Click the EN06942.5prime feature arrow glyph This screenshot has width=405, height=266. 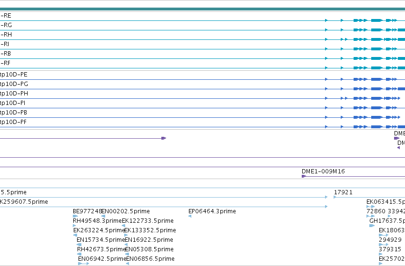83,264
